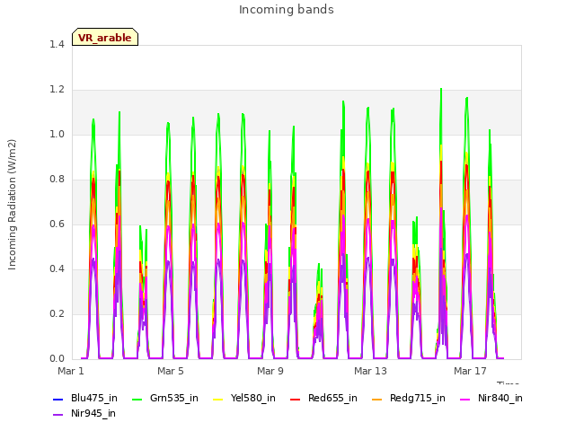Toggle the Blu475_in legend entry
The width and height of the screenshot is (575, 431).
pos(85,399)
